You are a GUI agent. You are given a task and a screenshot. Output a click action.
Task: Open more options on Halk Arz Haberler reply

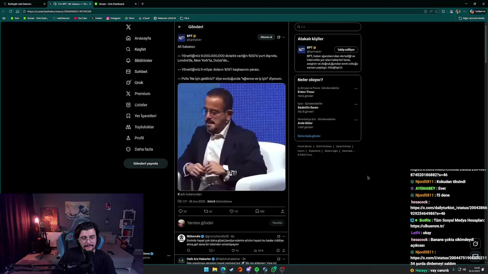284,259
